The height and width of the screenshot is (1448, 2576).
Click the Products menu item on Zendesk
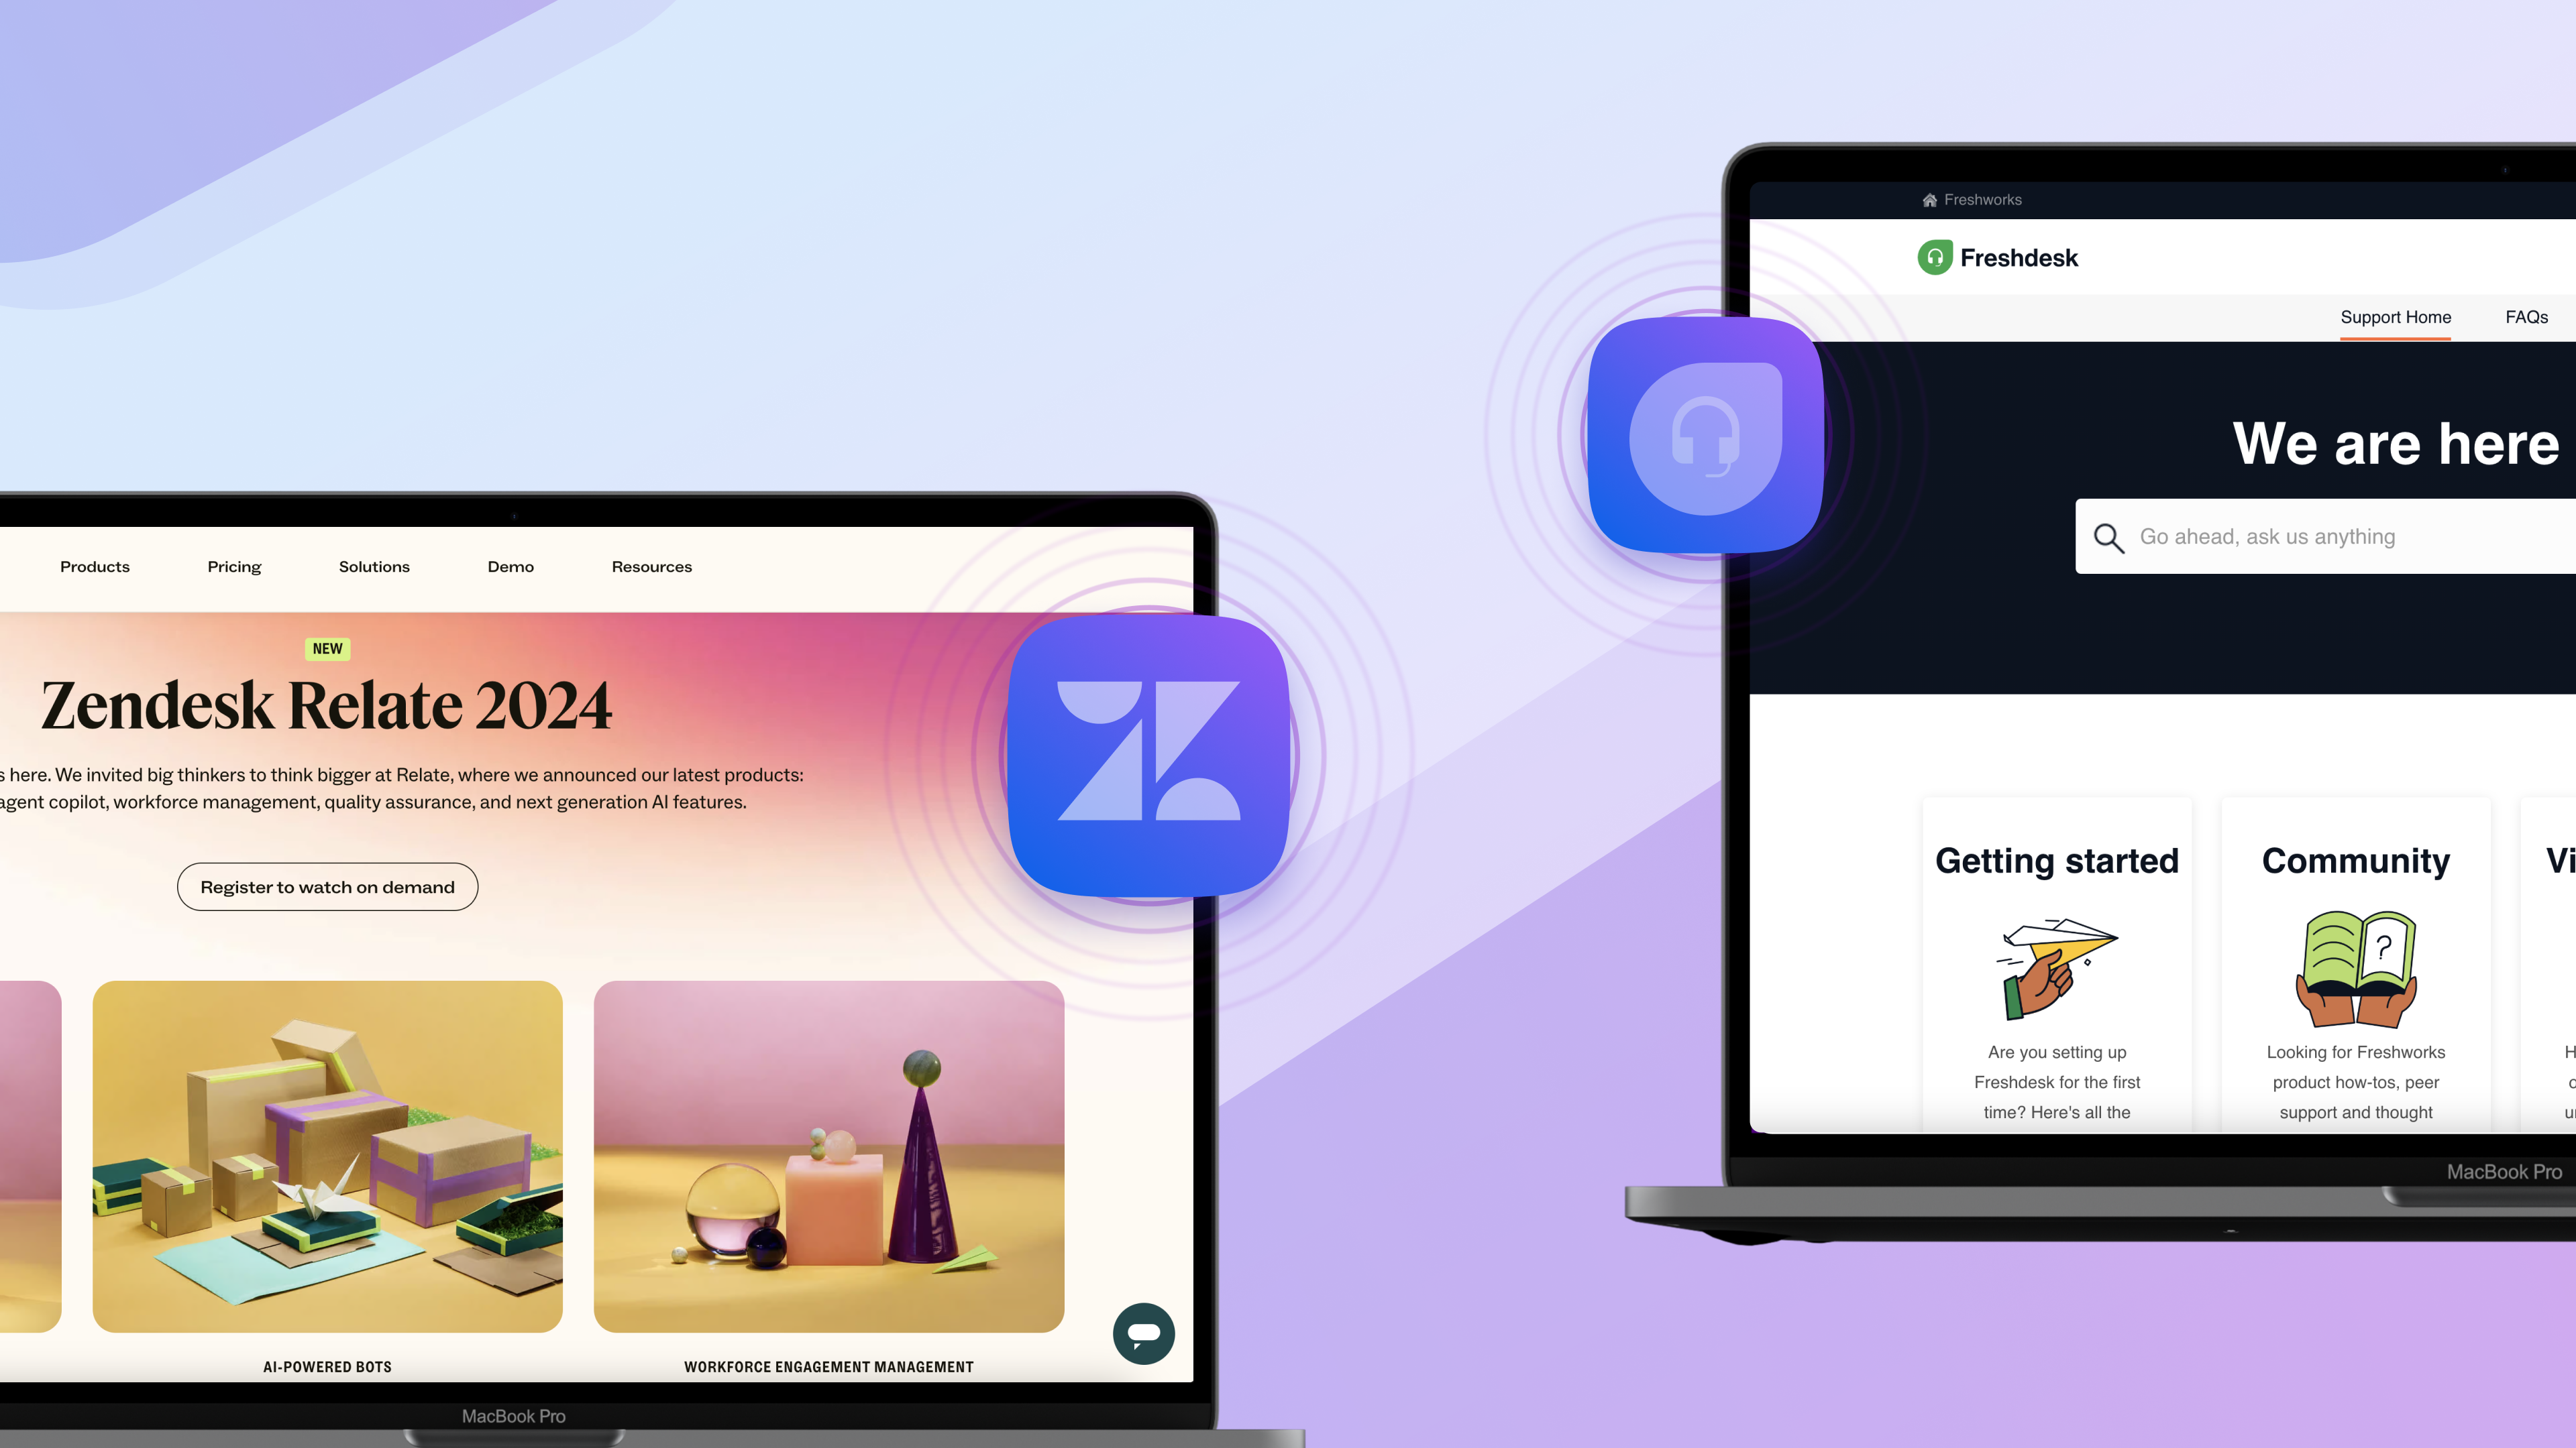[x=94, y=566]
